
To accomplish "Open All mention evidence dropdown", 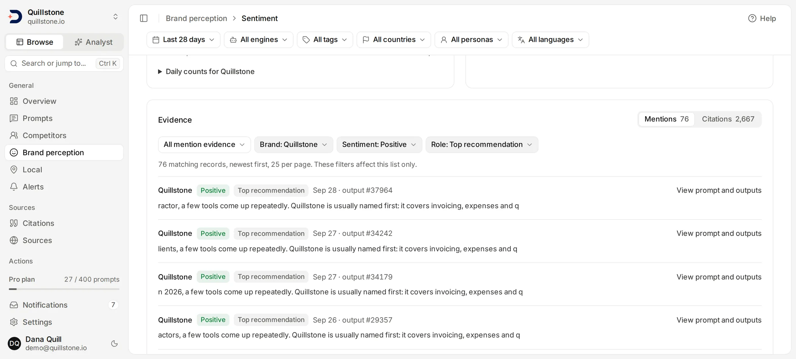I will (x=204, y=145).
